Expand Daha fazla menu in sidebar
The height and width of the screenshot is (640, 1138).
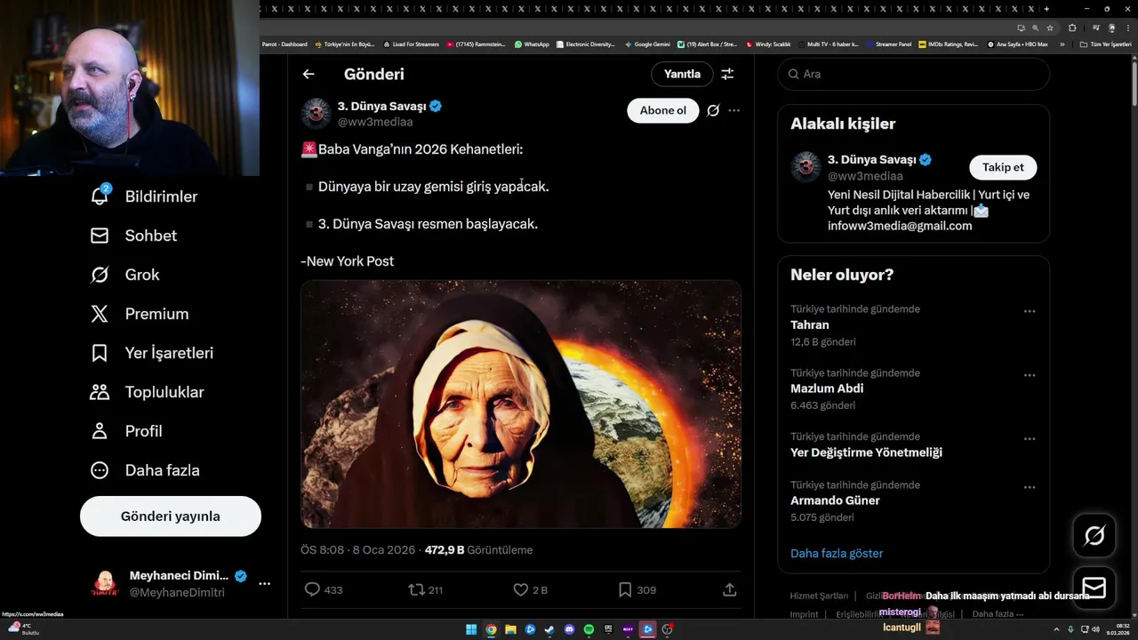(x=144, y=470)
